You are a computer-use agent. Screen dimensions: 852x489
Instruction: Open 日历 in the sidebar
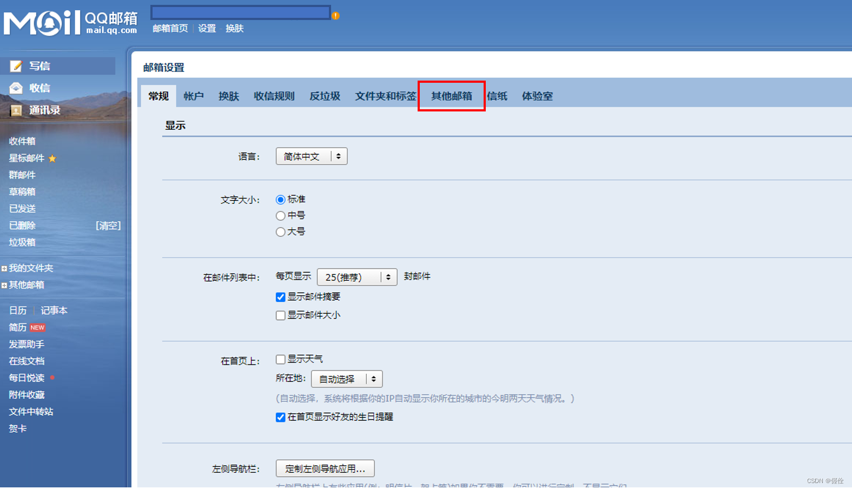(x=18, y=310)
